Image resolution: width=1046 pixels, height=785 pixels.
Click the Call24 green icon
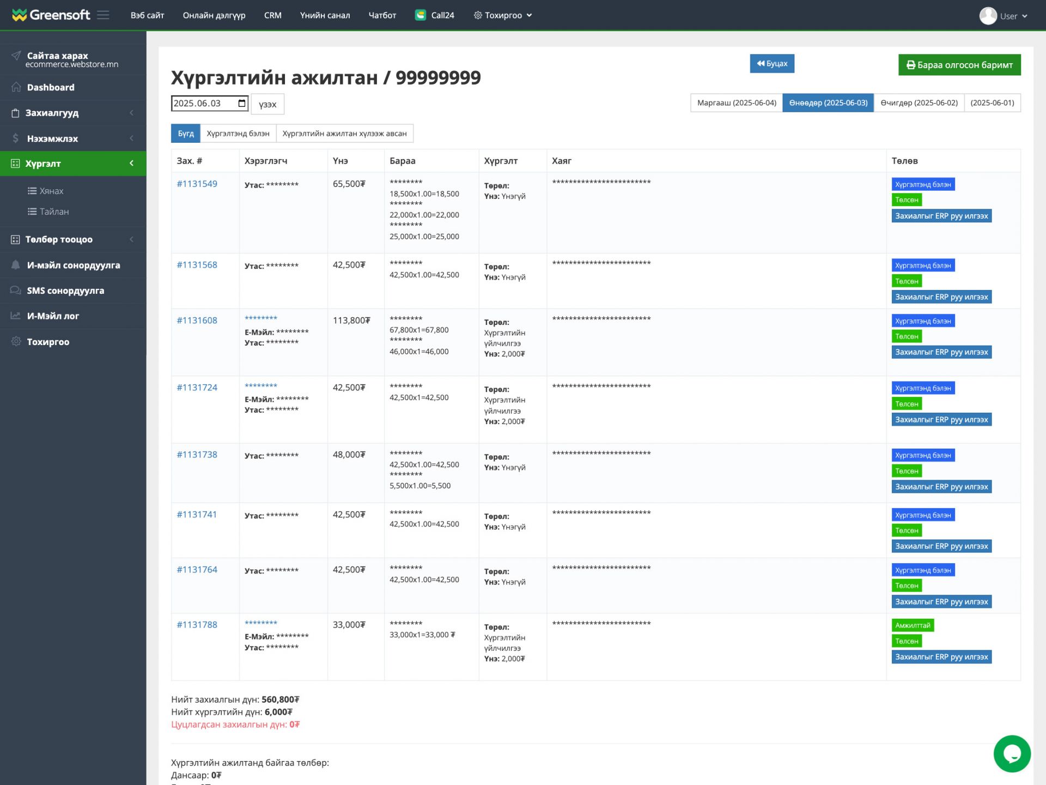coord(420,15)
